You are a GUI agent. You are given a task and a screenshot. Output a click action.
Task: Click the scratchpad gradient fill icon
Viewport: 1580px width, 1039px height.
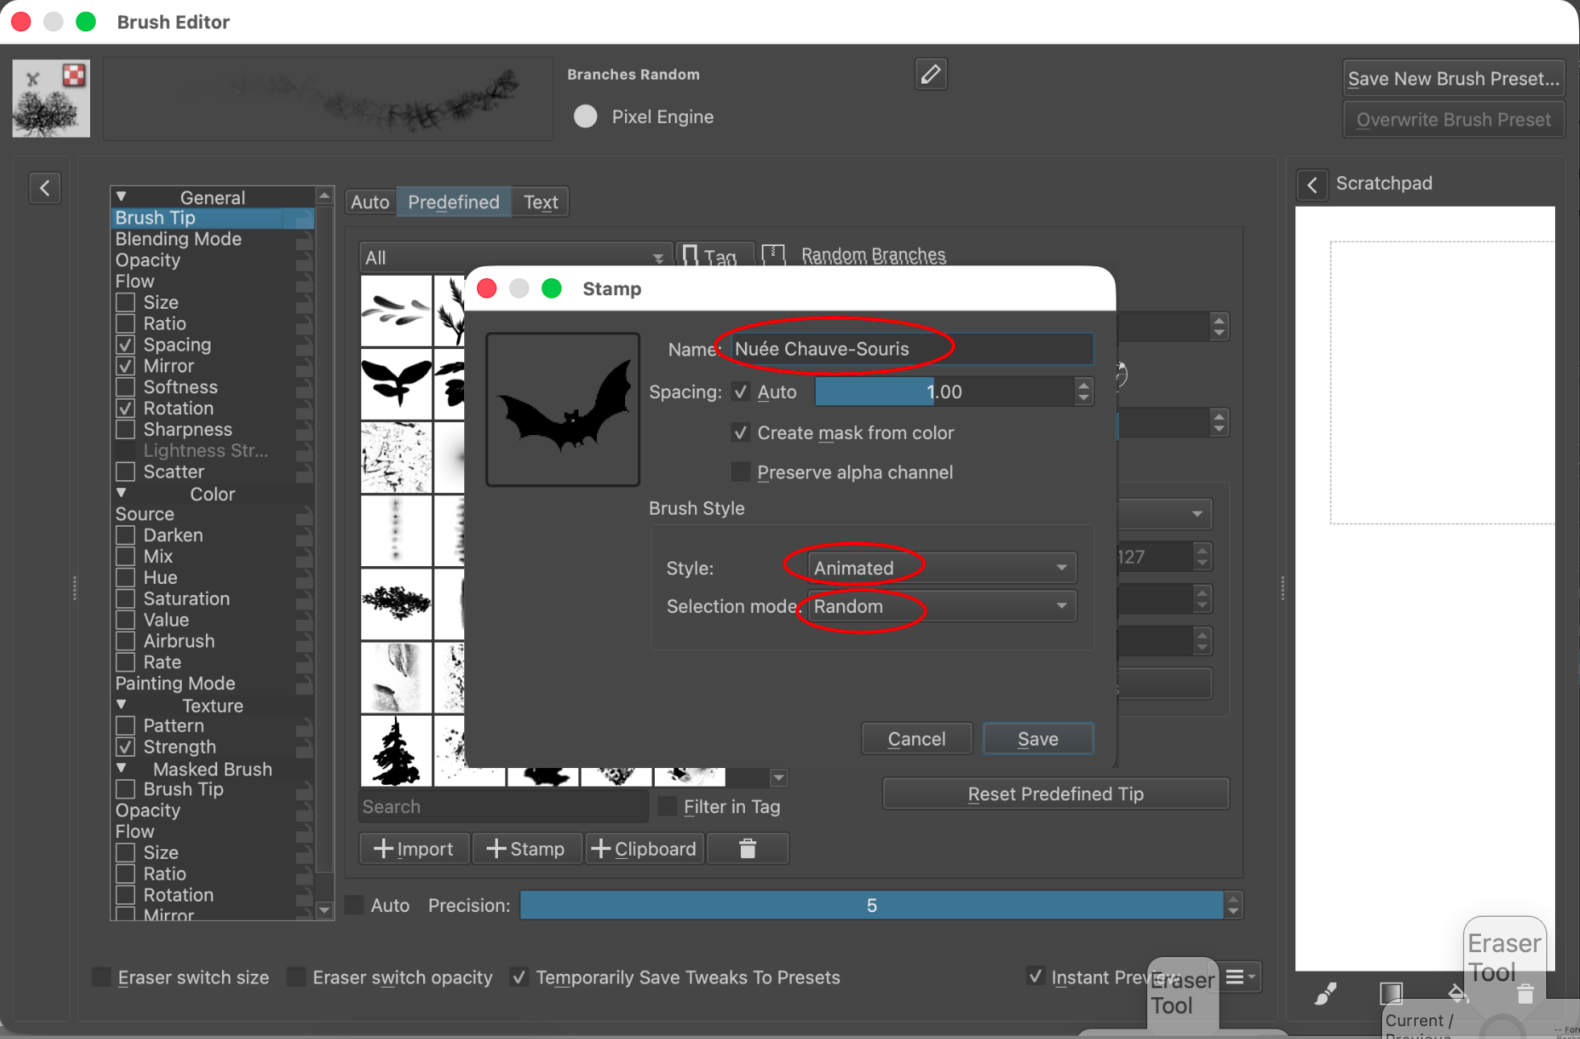click(1391, 994)
